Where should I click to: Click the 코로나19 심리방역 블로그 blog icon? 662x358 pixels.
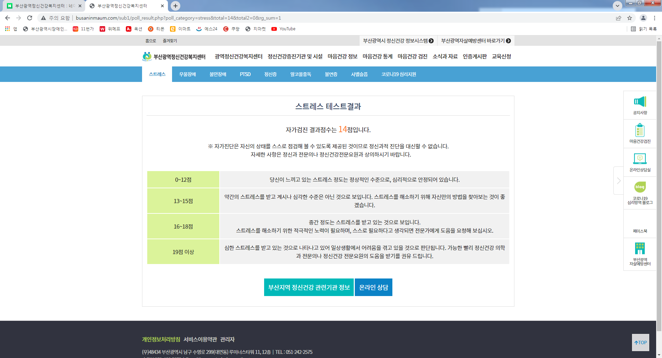tap(640, 187)
